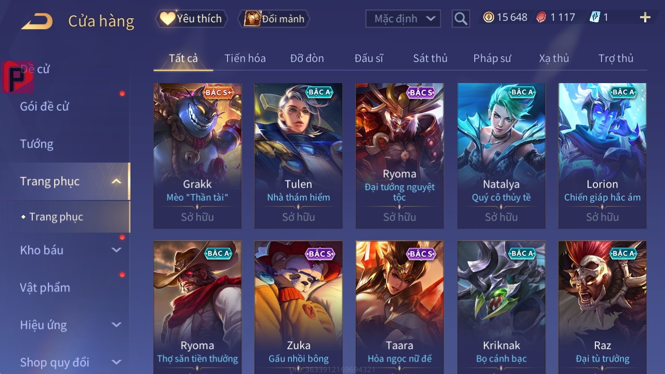Add currency with the plus icon

click(x=645, y=18)
